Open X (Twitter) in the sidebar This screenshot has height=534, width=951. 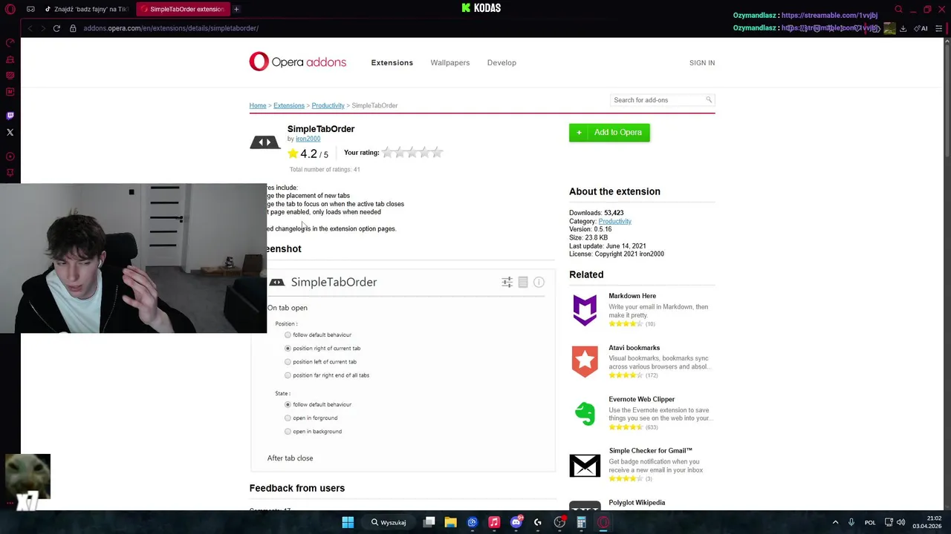tap(10, 133)
